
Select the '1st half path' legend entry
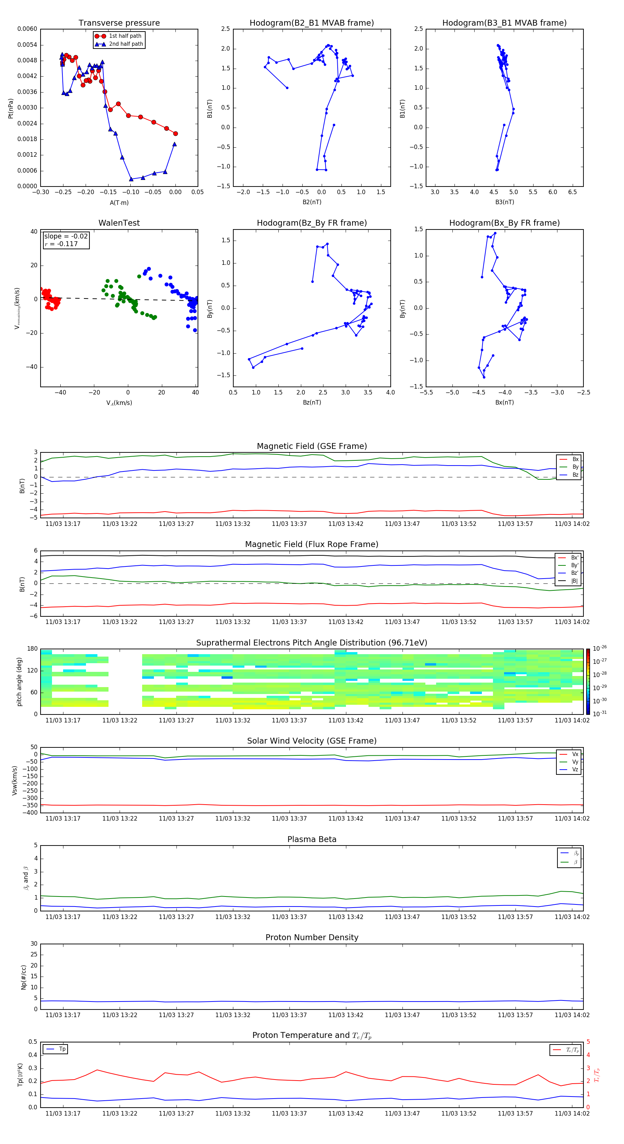119,36
